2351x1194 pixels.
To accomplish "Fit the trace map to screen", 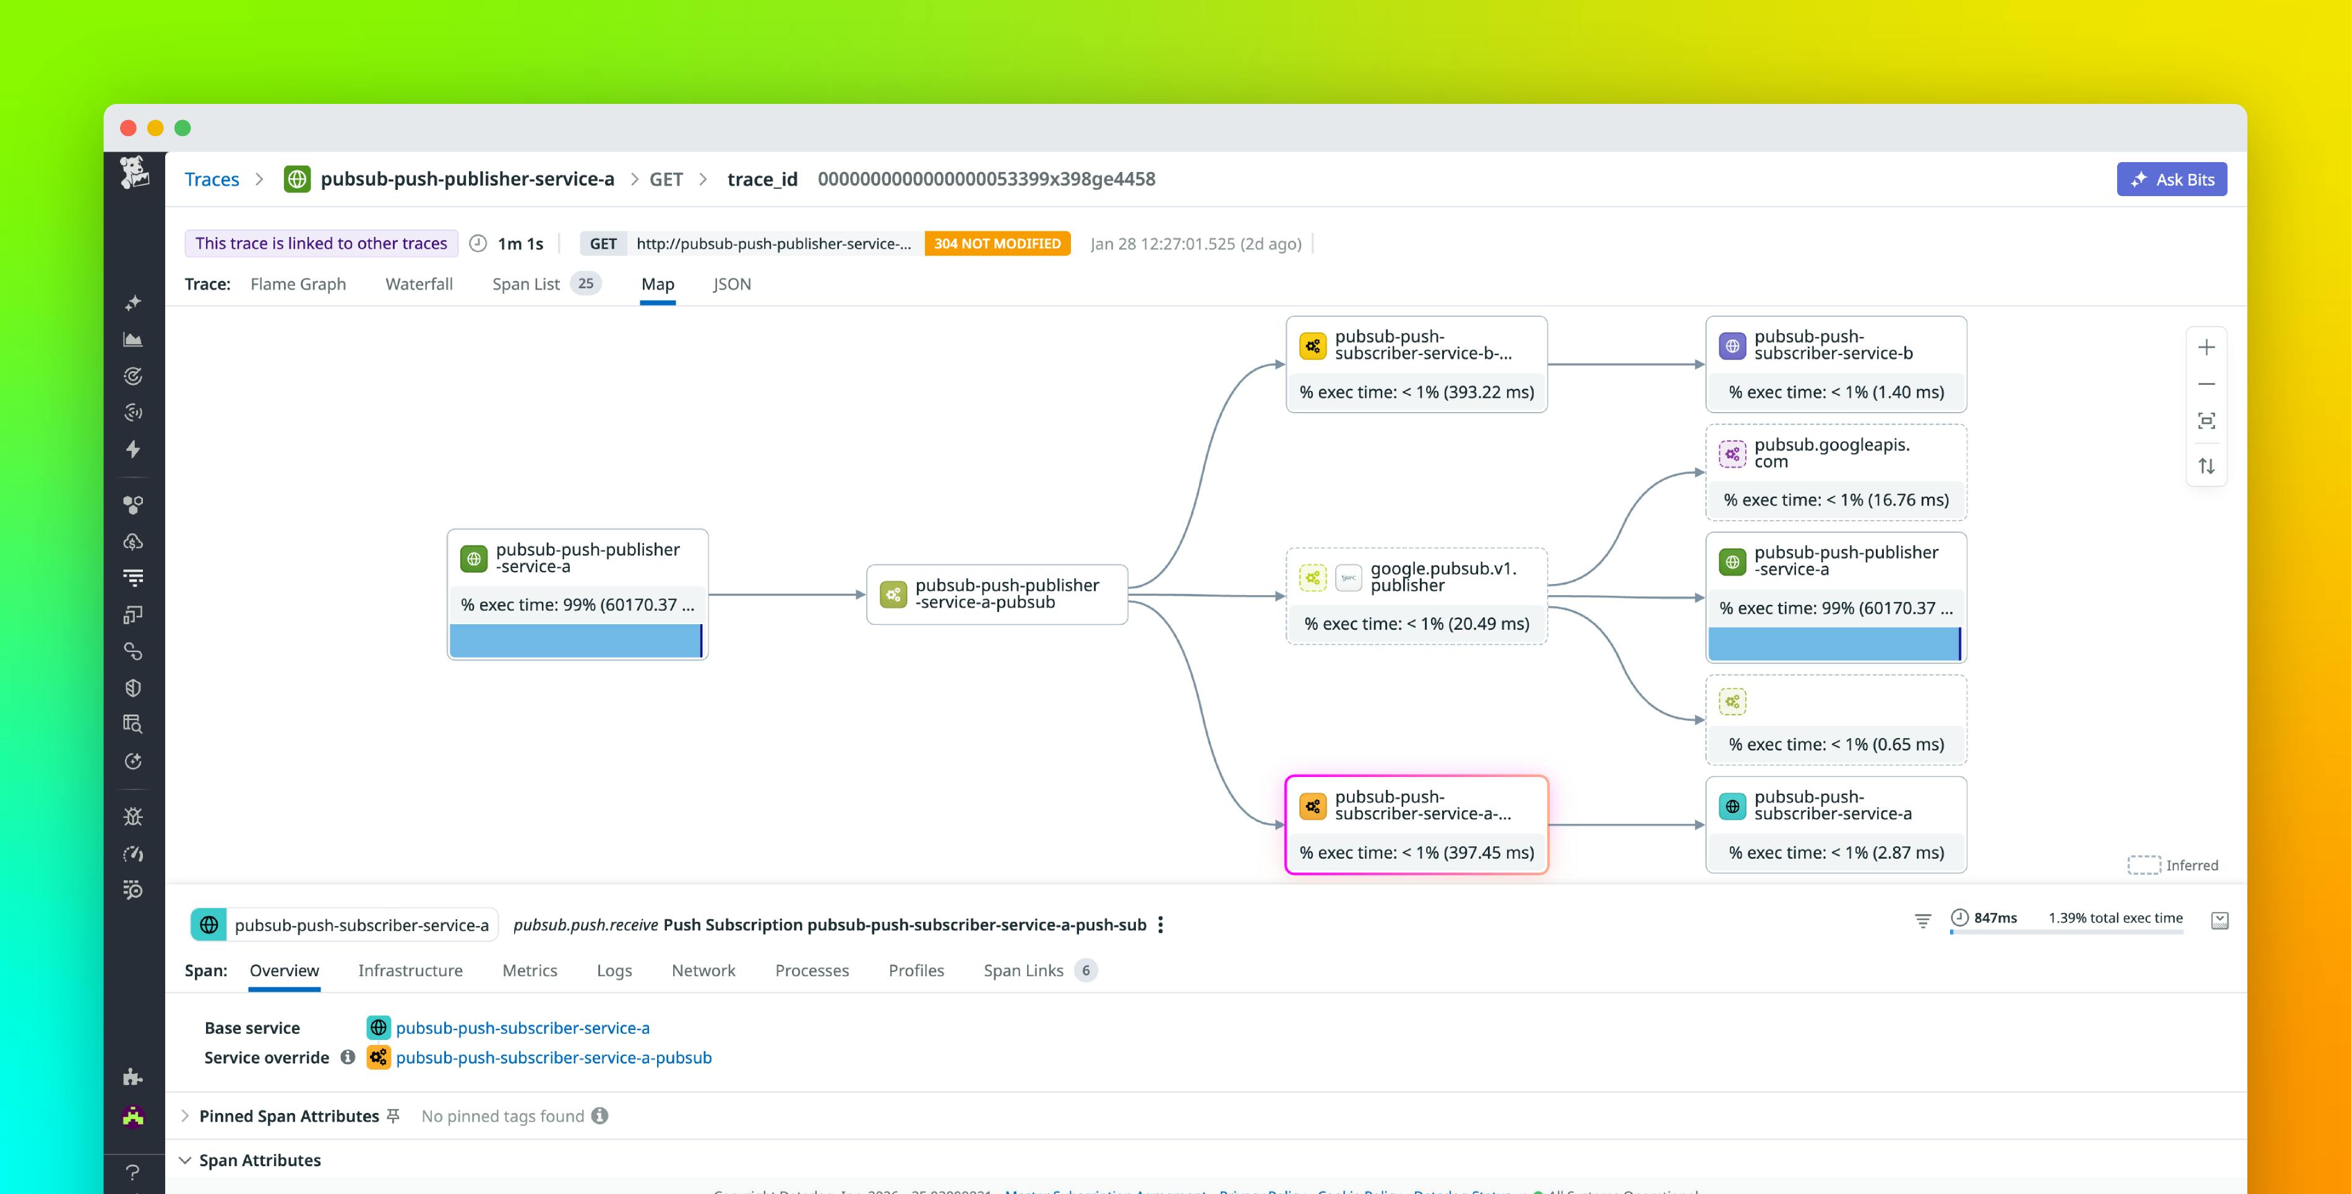I will click(2207, 421).
